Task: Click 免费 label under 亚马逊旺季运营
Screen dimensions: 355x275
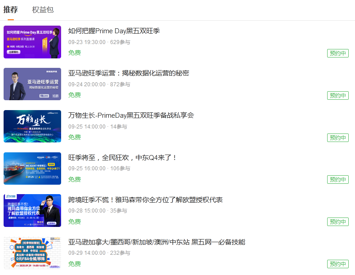Action: point(75,95)
